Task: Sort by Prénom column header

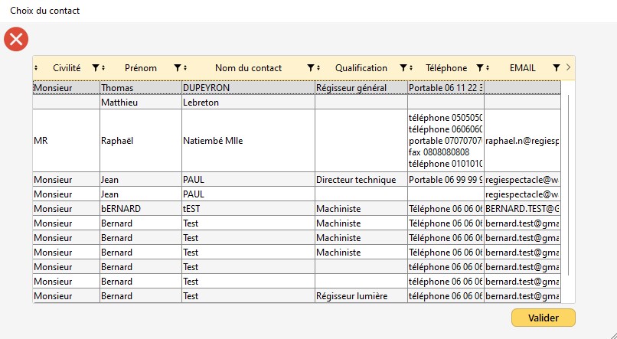Action: [140, 68]
